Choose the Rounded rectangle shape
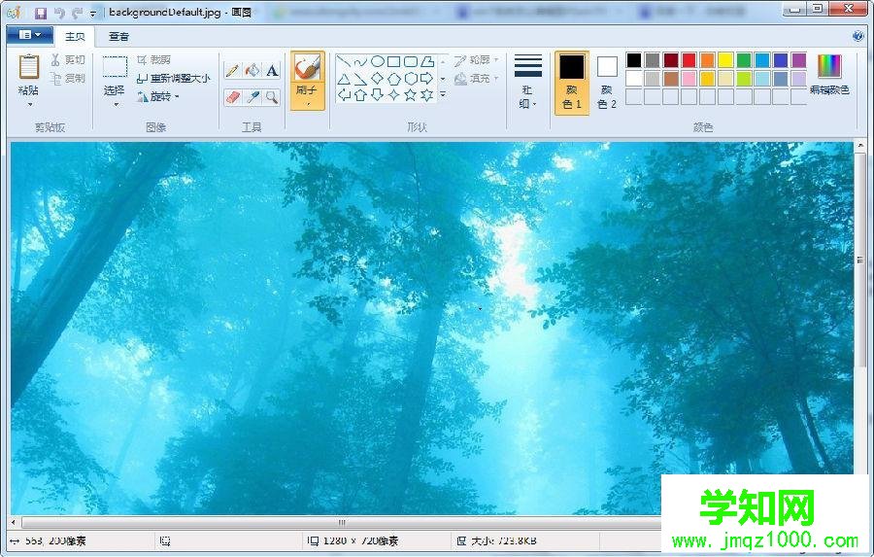 [411, 61]
